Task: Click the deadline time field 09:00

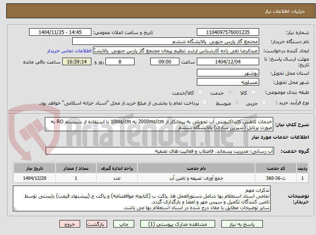Action: [x=165, y=62]
